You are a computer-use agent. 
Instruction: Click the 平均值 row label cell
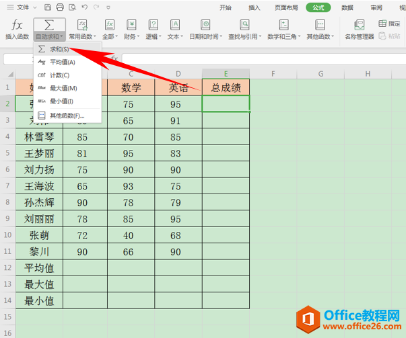(x=39, y=267)
